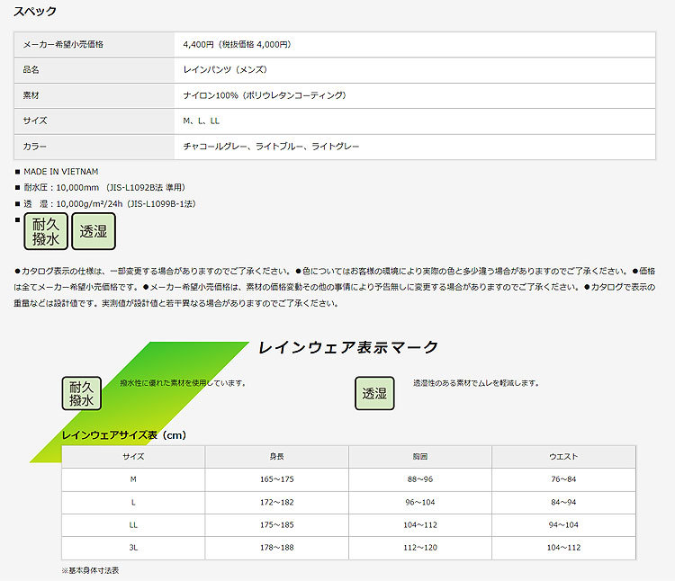Select the M、L、LL size value
This screenshot has height=581, width=675.
coord(202,120)
